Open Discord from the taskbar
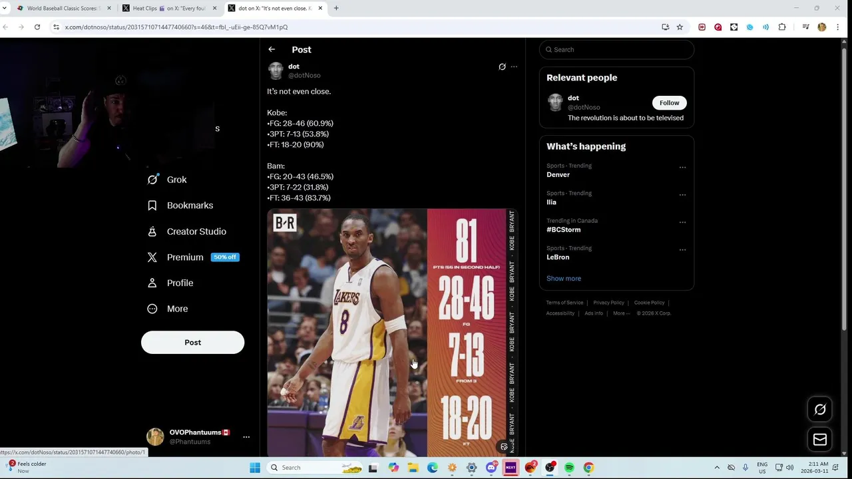 coord(491,468)
